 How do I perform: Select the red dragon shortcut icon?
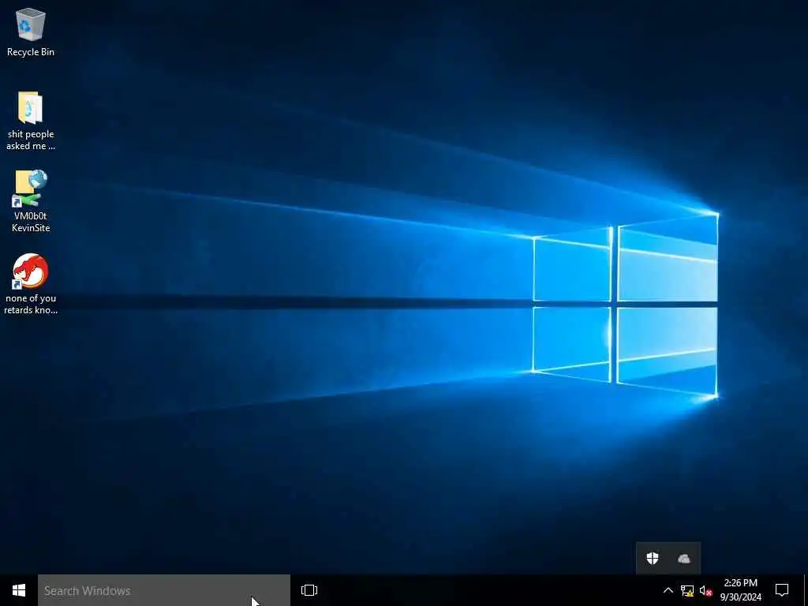pos(31,271)
